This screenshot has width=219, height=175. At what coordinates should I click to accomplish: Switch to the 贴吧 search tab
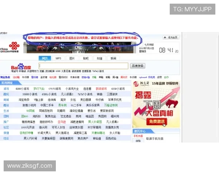click(86, 58)
